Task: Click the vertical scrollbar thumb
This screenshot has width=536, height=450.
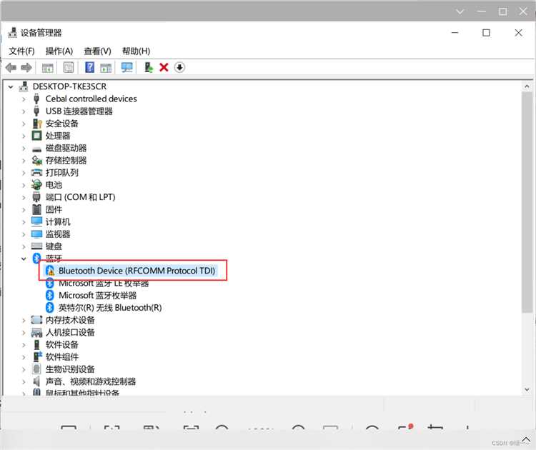Action: coord(527,202)
